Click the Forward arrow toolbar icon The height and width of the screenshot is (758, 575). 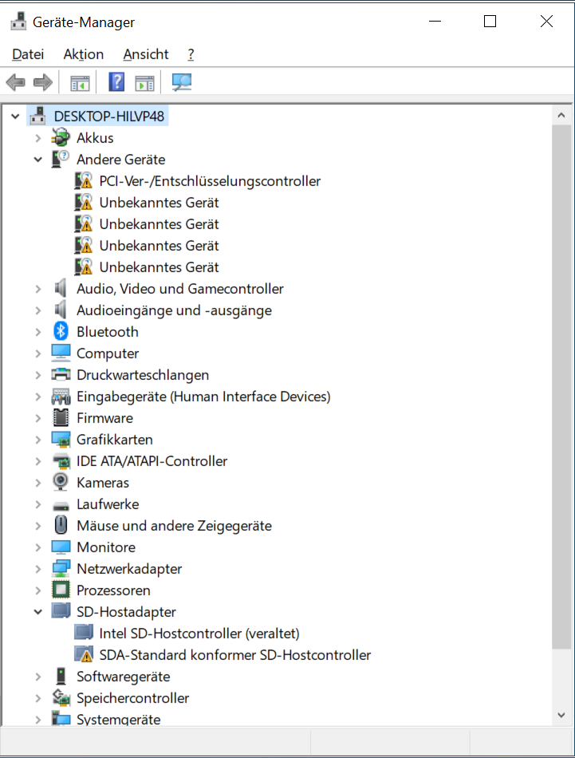(x=42, y=82)
